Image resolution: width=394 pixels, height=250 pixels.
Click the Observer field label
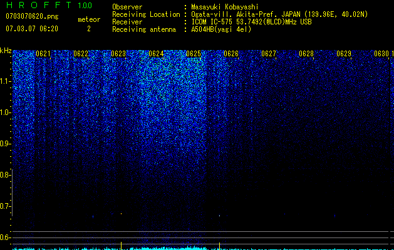(x=127, y=7)
